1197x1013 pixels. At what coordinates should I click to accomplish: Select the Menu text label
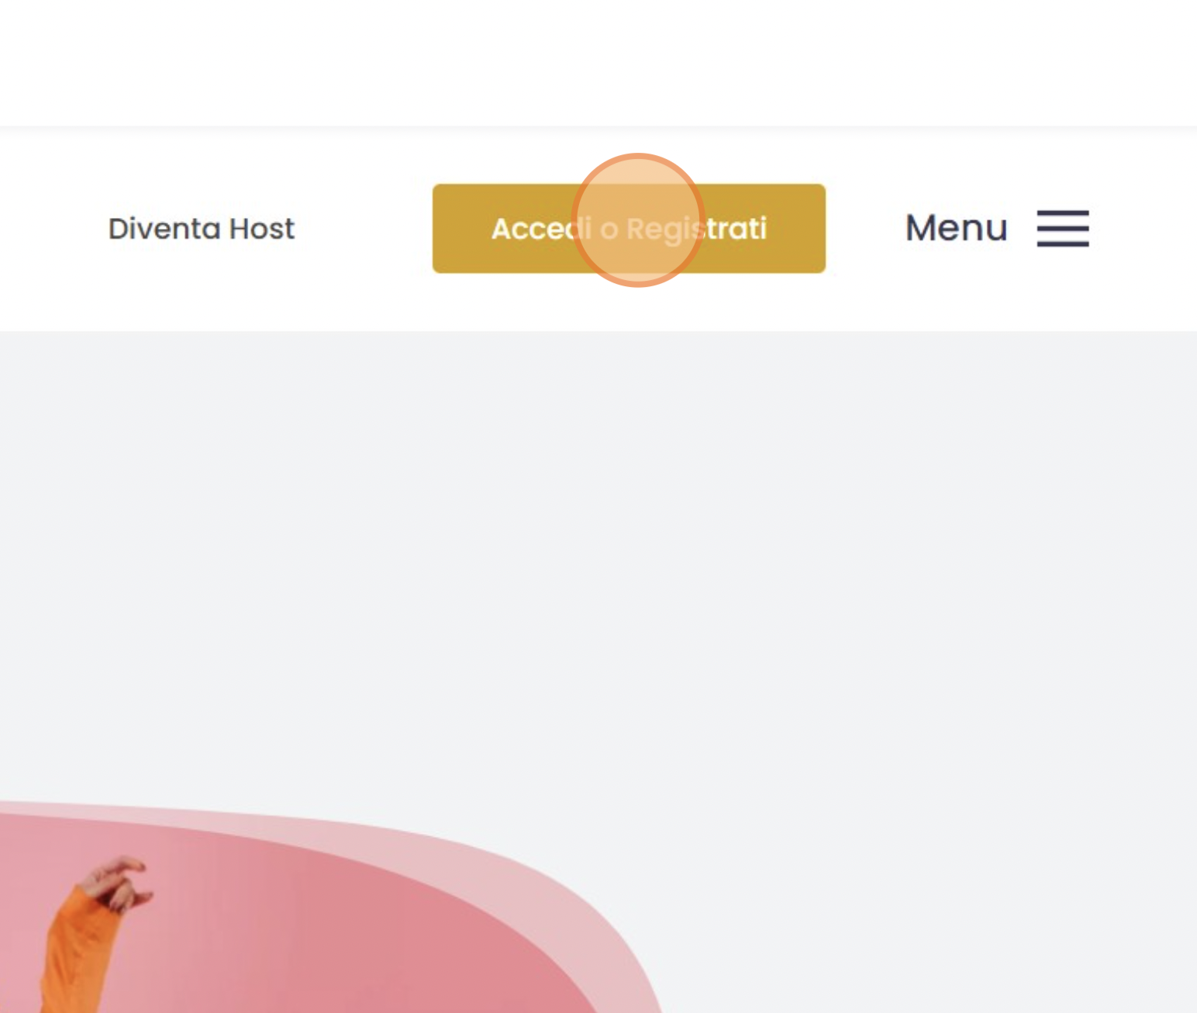pyautogui.click(x=957, y=228)
